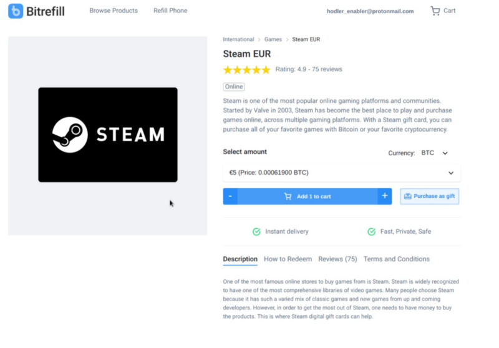Click the Steam gift card image
The width and height of the screenshot is (499, 348).
point(108,135)
